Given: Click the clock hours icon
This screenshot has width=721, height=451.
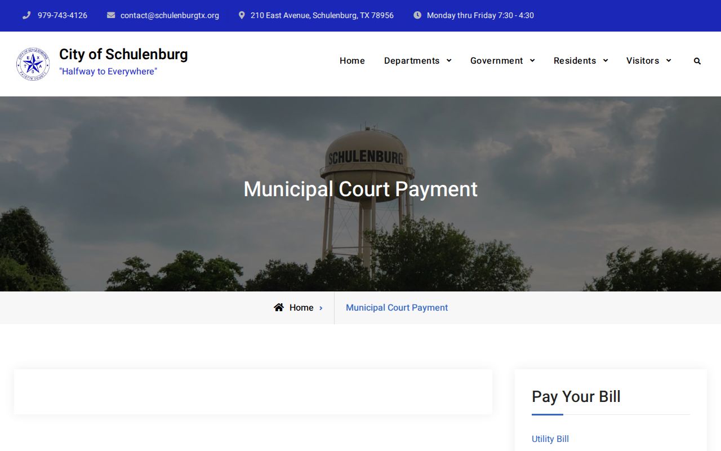Looking at the screenshot, I should pyautogui.click(x=417, y=15).
